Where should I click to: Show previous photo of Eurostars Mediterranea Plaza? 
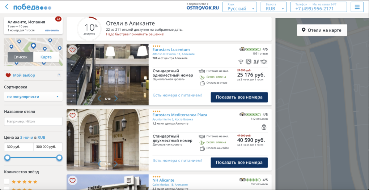[x=99, y=164]
